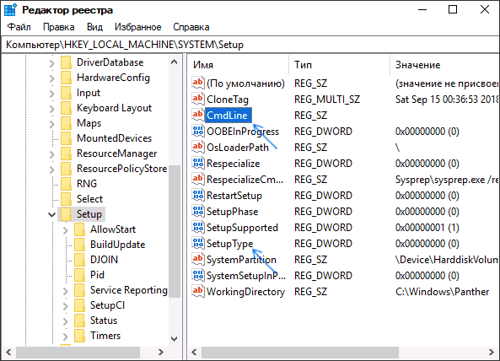Expand the Service Reporting subkey
The image size is (500, 361).
point(66,290)
